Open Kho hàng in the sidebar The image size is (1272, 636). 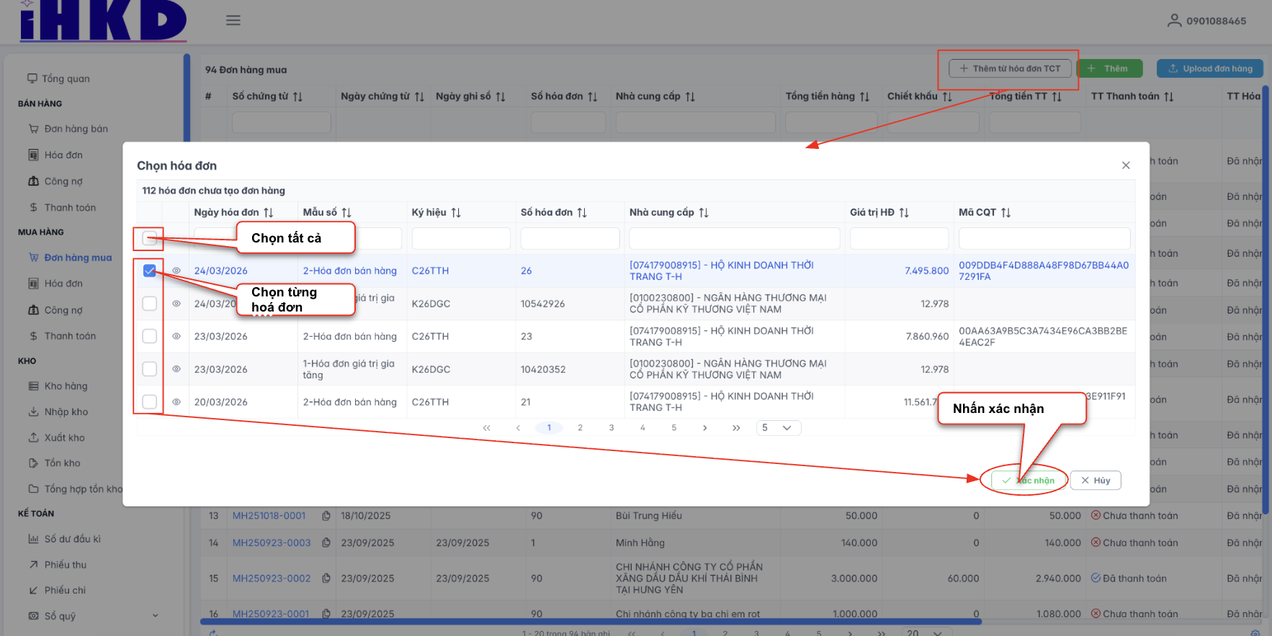(66, 386)
